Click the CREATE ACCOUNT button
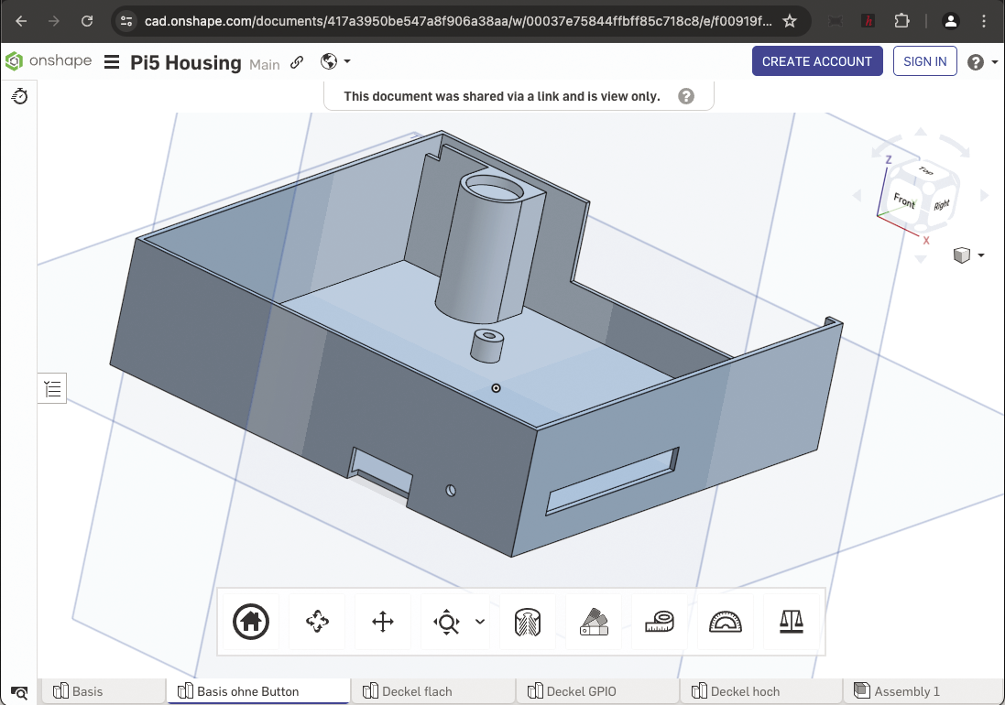This screenshot has width=1005, height=705. (x=817, y=61)
